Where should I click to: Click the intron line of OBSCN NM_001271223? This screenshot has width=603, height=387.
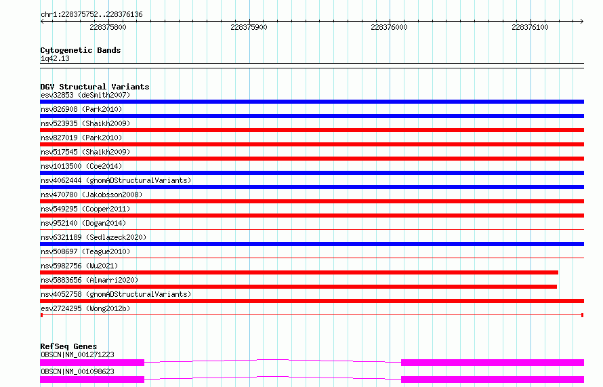pyautogui.click(x=272, y=360)
